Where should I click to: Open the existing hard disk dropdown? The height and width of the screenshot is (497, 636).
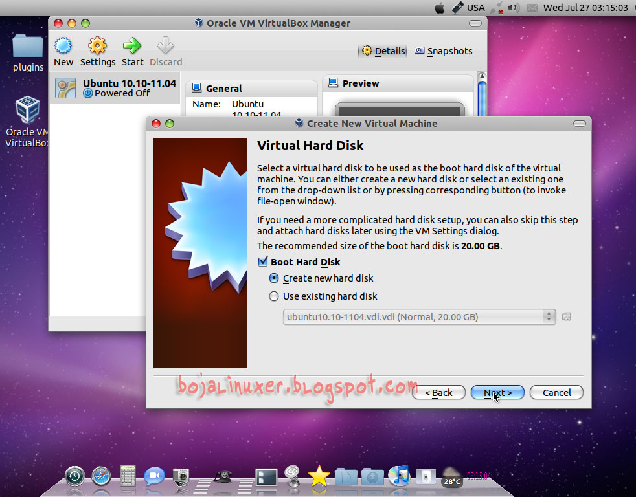[419, 317]
